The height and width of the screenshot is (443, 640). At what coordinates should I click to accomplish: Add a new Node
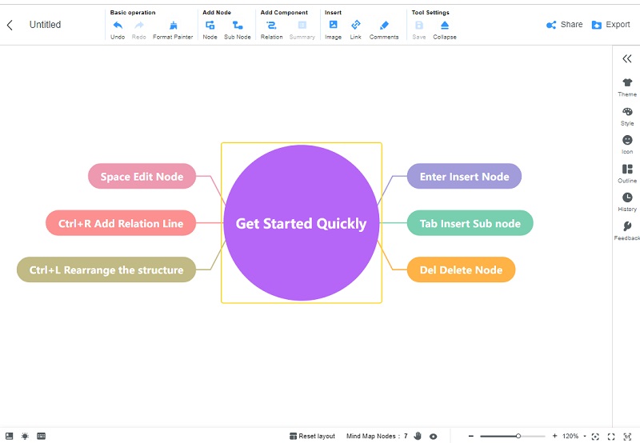pyautogui.click(x=210, y=30)
